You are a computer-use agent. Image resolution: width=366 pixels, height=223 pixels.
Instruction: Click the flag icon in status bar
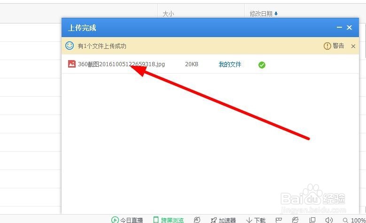pos(279,220)
